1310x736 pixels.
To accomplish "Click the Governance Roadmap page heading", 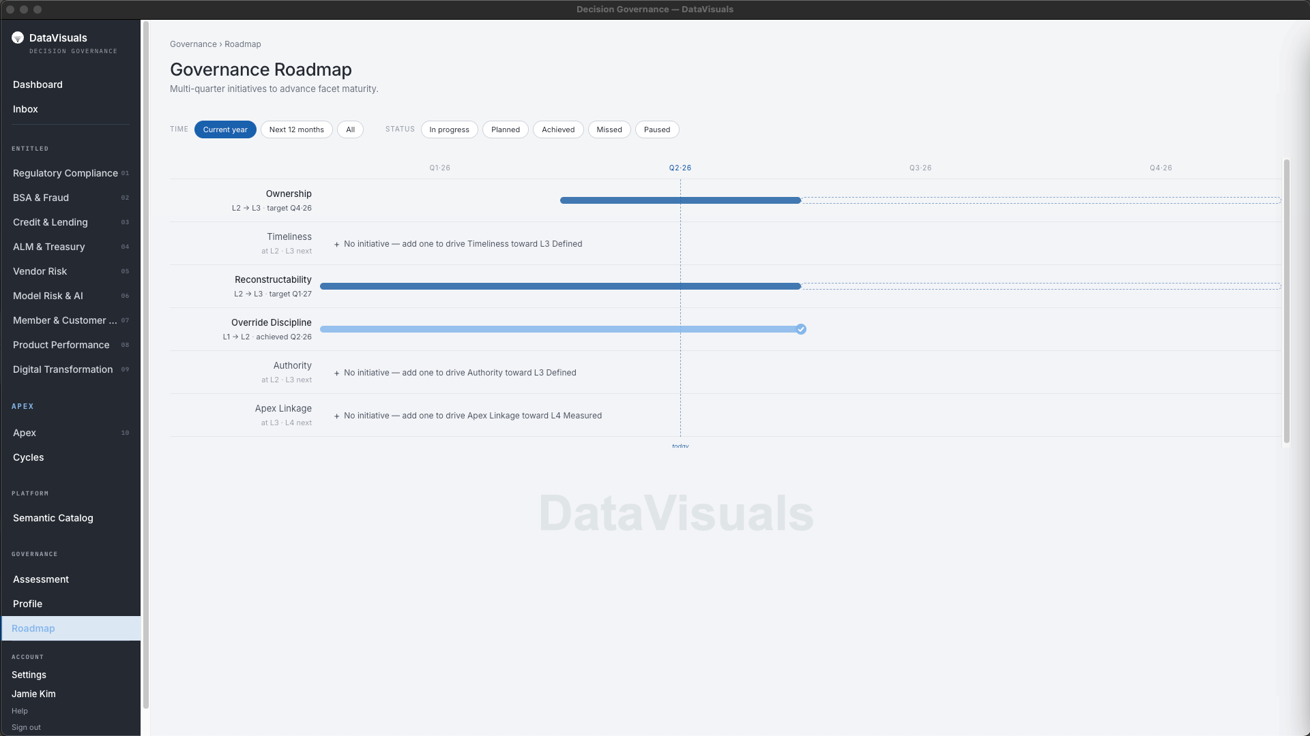I will (261, 70).
